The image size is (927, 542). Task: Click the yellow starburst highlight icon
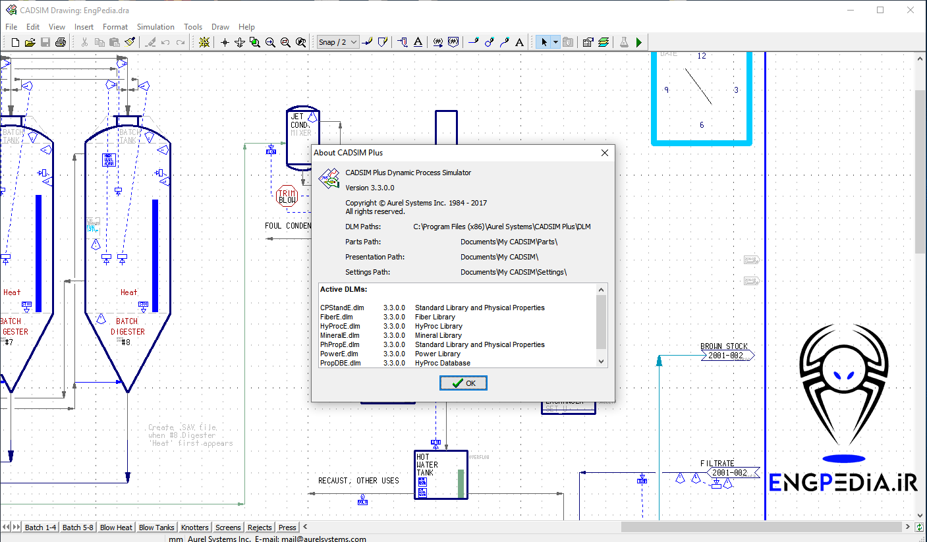coord(204,42)
